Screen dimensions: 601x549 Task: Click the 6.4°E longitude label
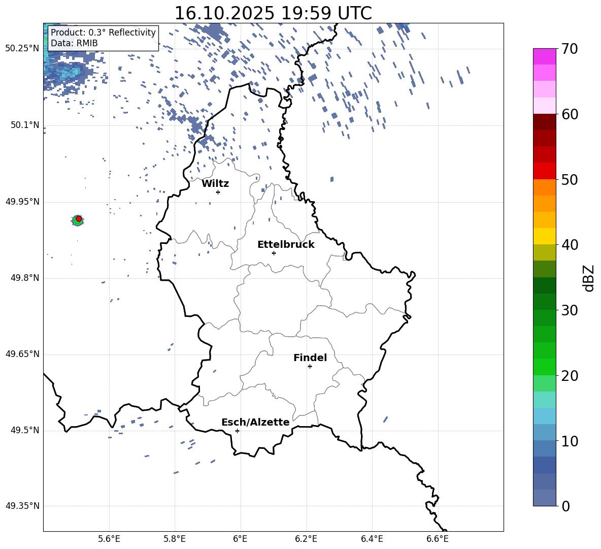(x=372, y=539)
